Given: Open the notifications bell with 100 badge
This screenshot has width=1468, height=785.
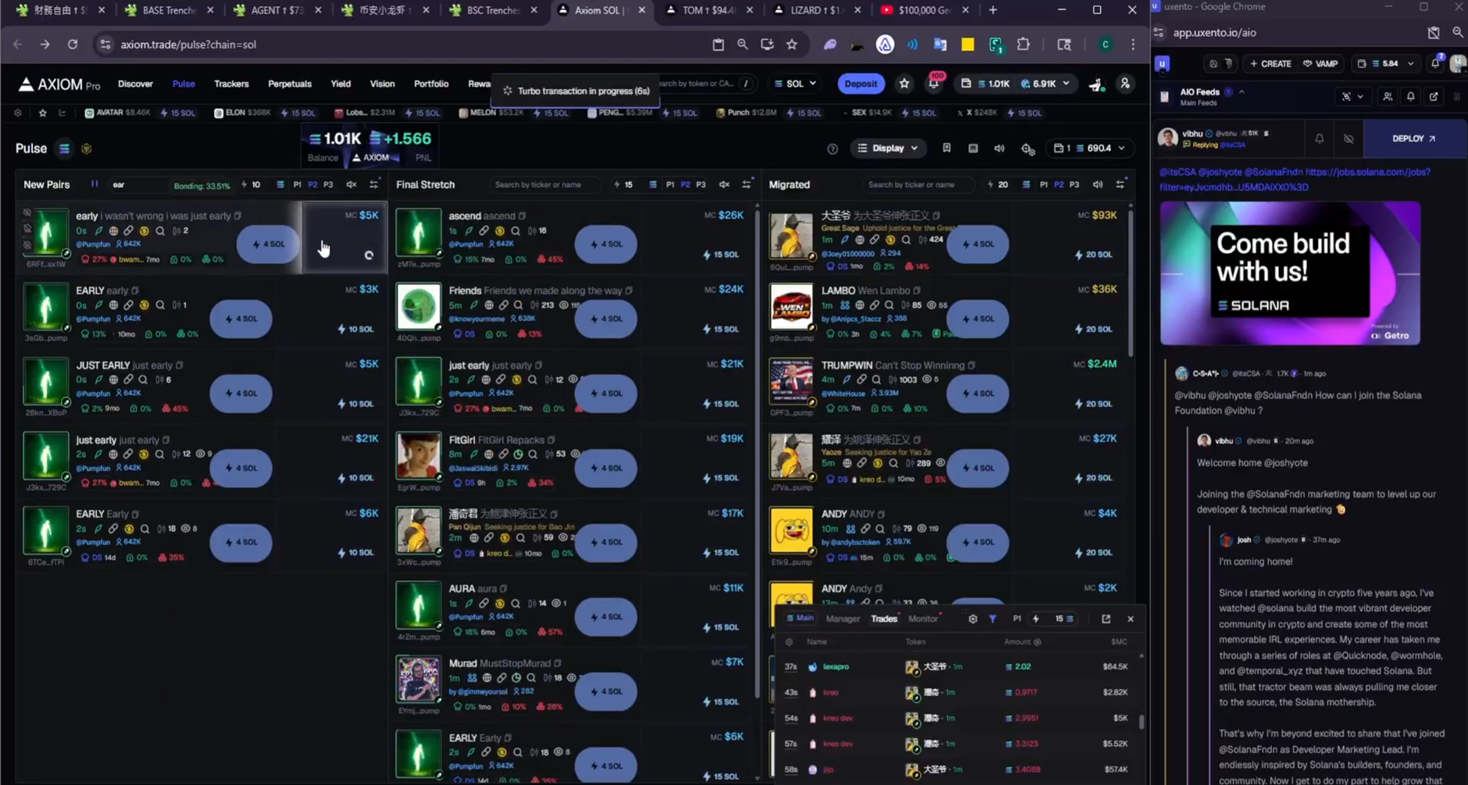Looking at the screenshot, I should point(934,84).
